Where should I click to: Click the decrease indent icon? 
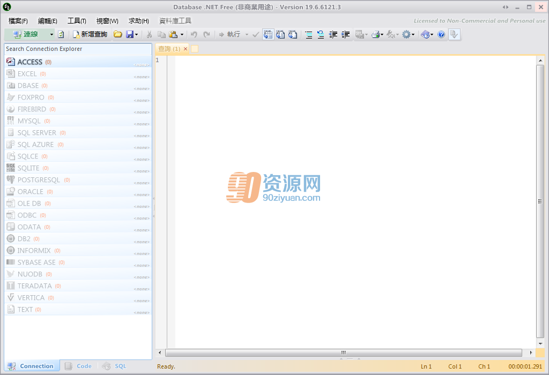click(333, 34)
